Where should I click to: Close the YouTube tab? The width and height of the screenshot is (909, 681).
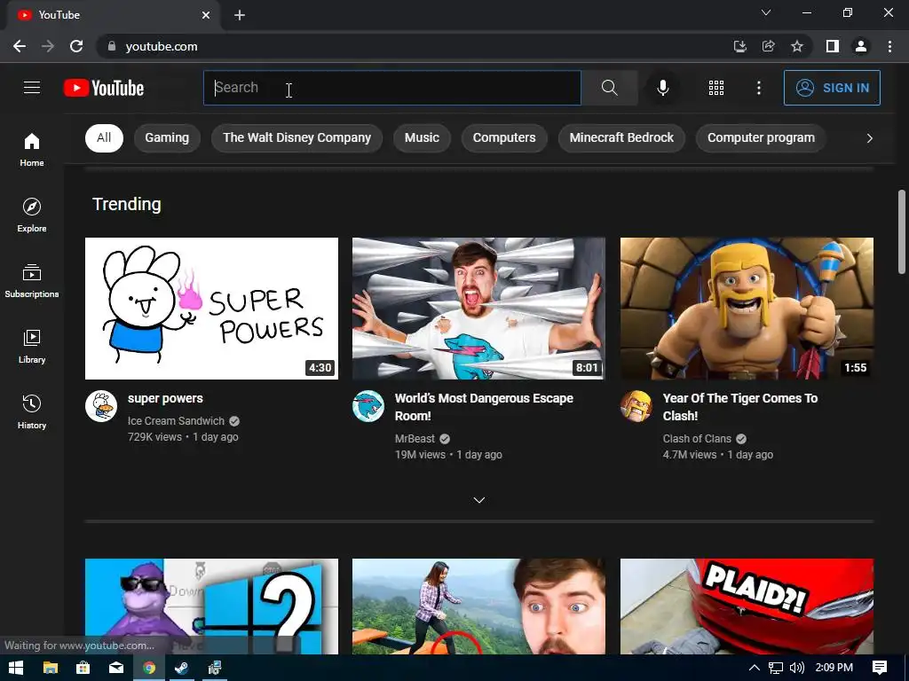[206, 15]
